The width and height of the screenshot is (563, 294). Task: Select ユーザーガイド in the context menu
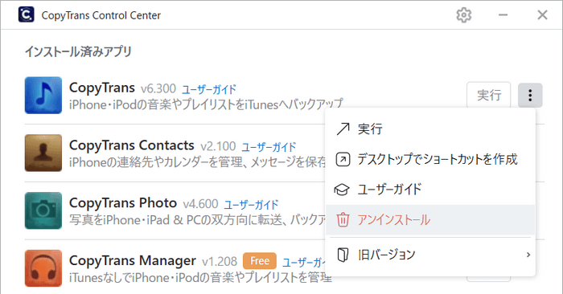430,190
